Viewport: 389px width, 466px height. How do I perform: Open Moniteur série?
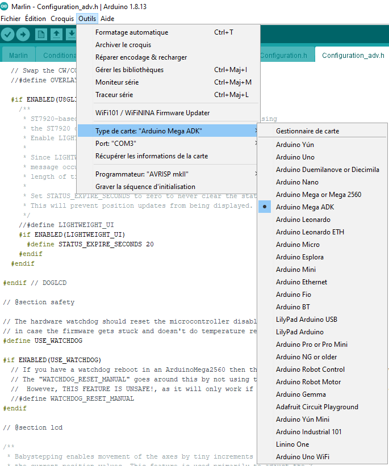point(168,82)
